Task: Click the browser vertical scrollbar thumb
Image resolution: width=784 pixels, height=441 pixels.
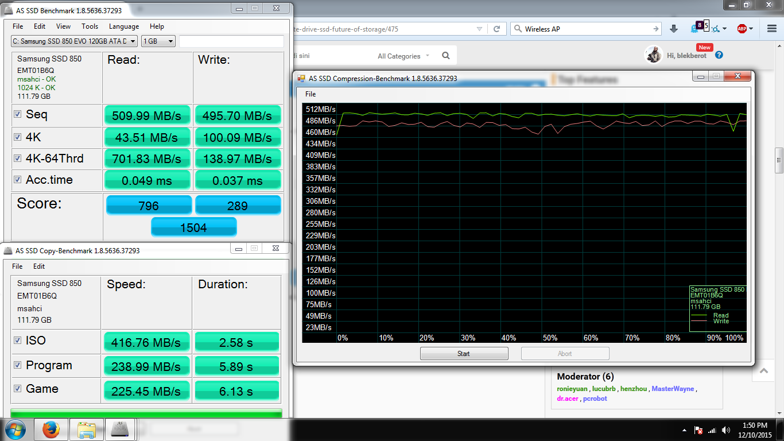Action: (779, 160)
